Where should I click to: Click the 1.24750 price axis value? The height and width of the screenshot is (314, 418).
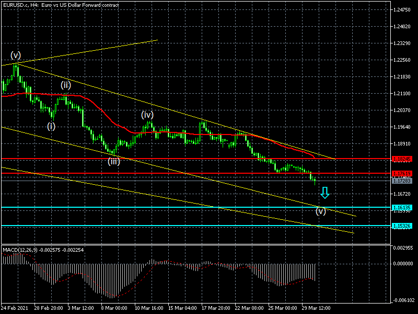click(404, 10)
